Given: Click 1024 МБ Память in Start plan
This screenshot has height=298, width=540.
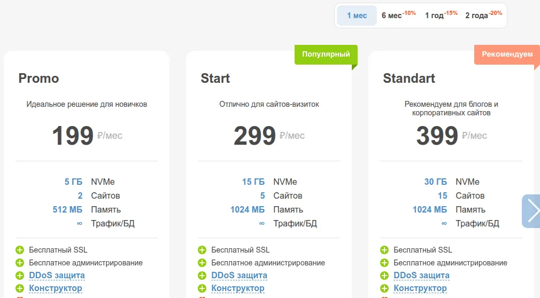Looking at the screenshot, I should (267, 209).
